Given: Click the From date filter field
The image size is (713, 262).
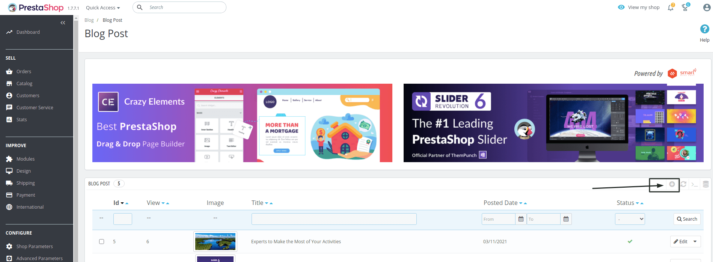Looking at the screenshot, I should [x=499, y=219].
